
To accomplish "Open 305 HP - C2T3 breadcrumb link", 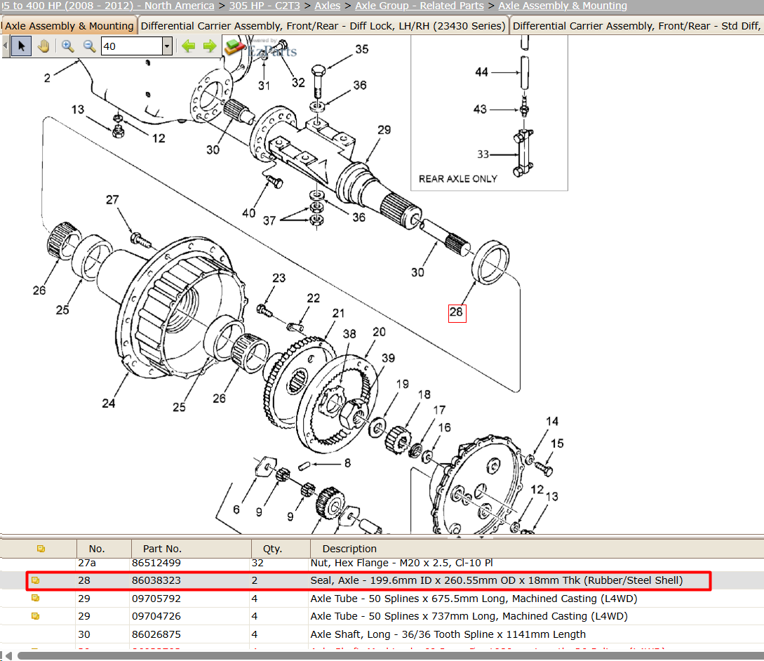I will click(264, 6).
